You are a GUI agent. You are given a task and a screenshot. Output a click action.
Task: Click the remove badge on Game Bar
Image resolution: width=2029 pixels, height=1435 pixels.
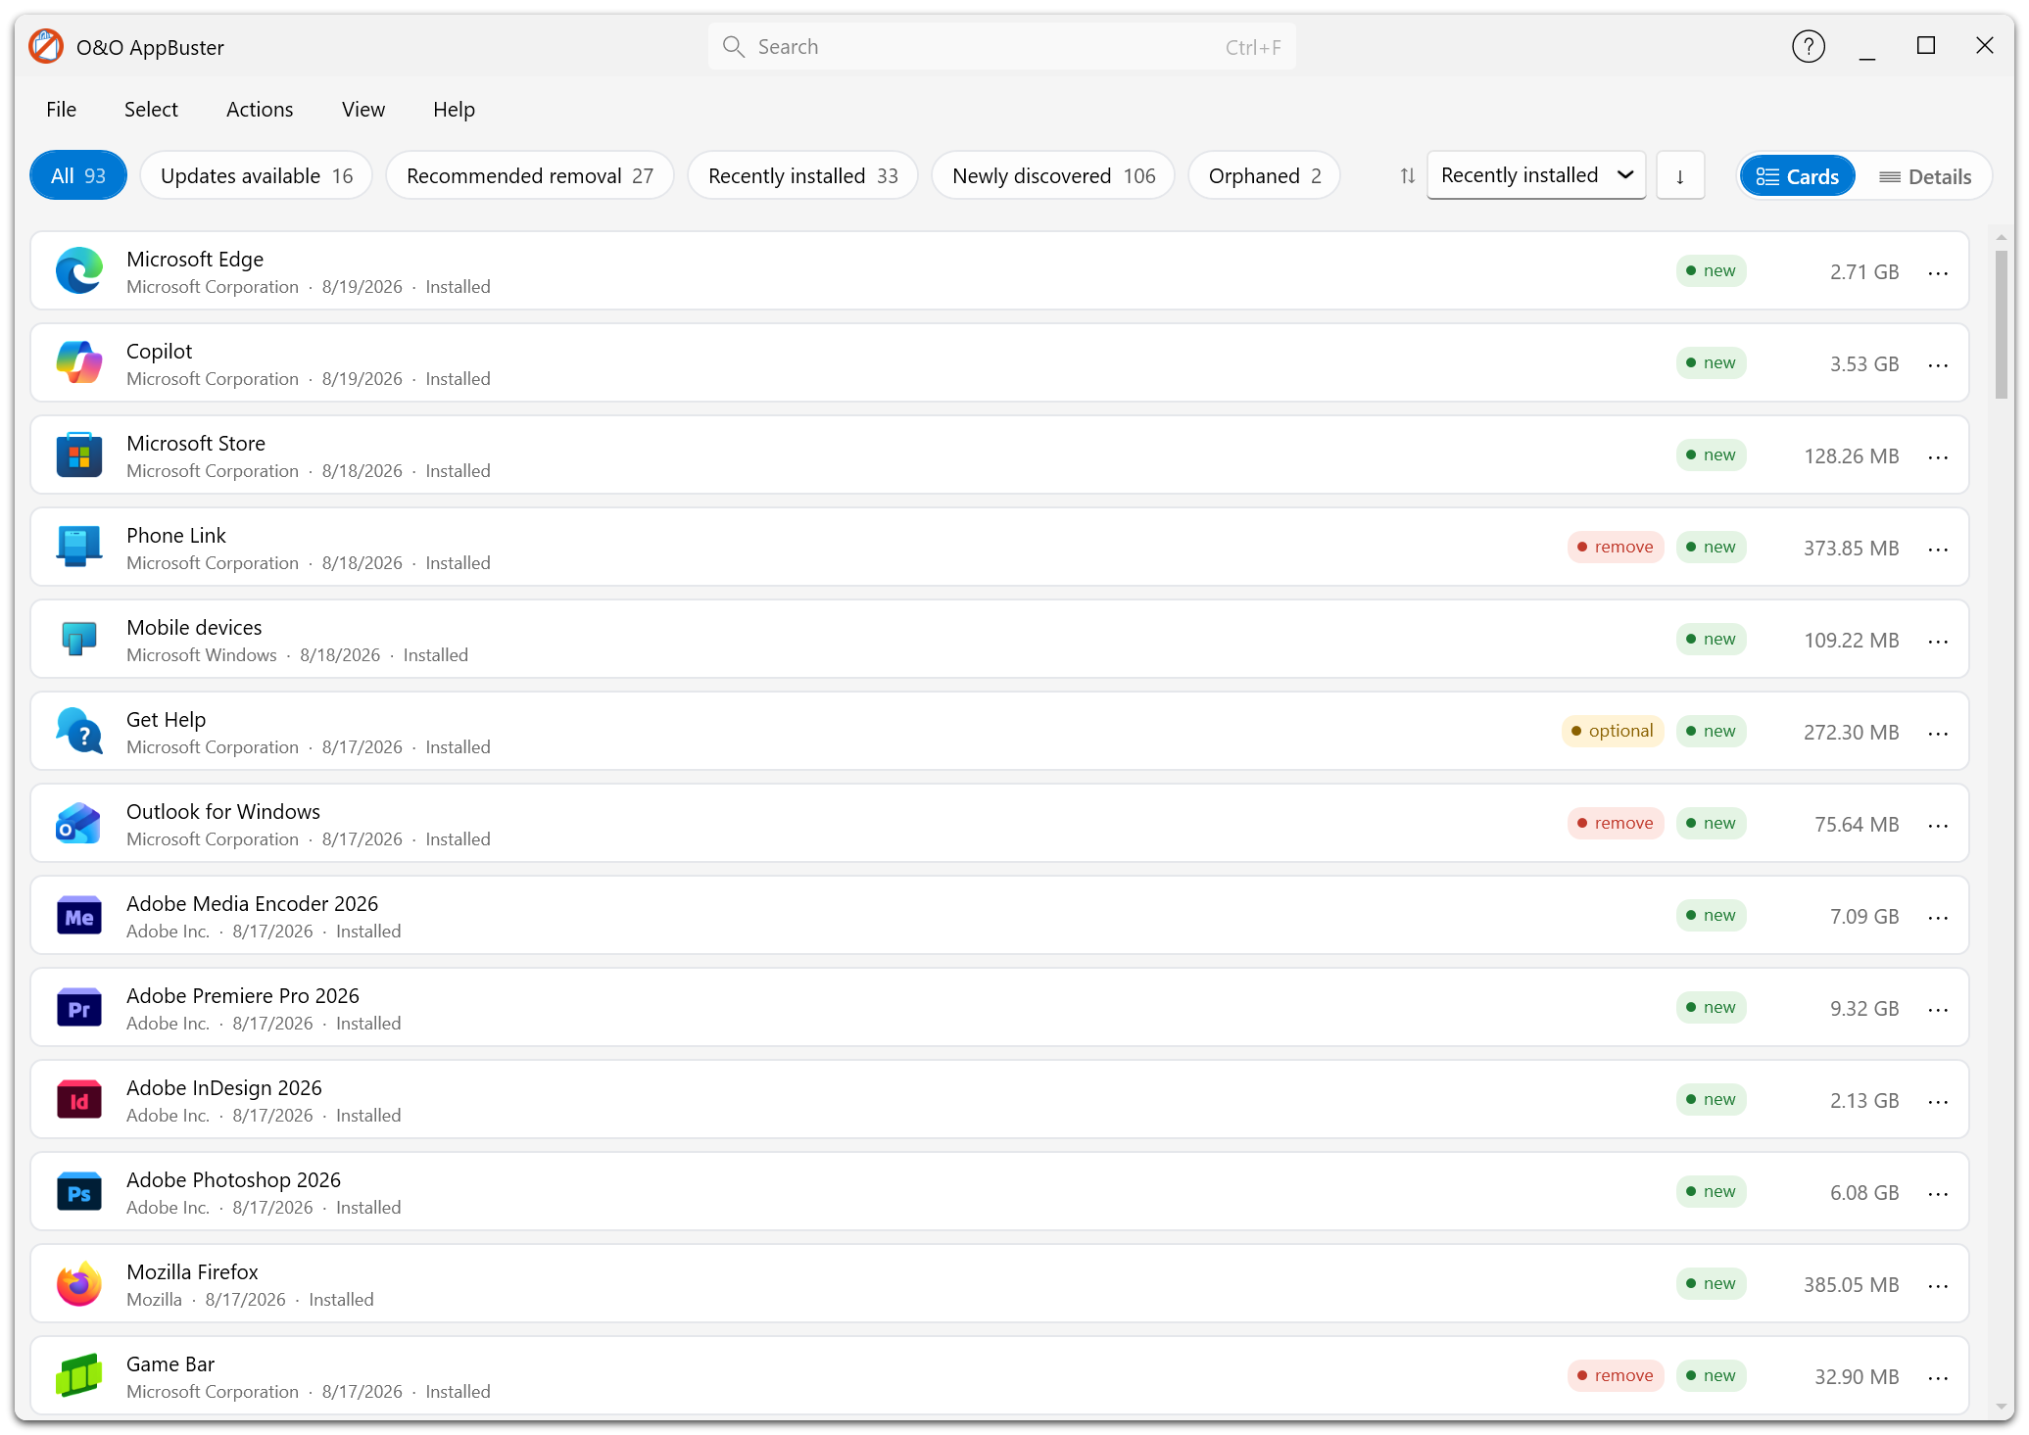[x=1616, y=1375]
